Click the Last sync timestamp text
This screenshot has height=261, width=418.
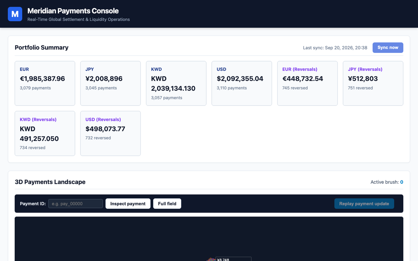pyautogui.click(x=335, y=48)
